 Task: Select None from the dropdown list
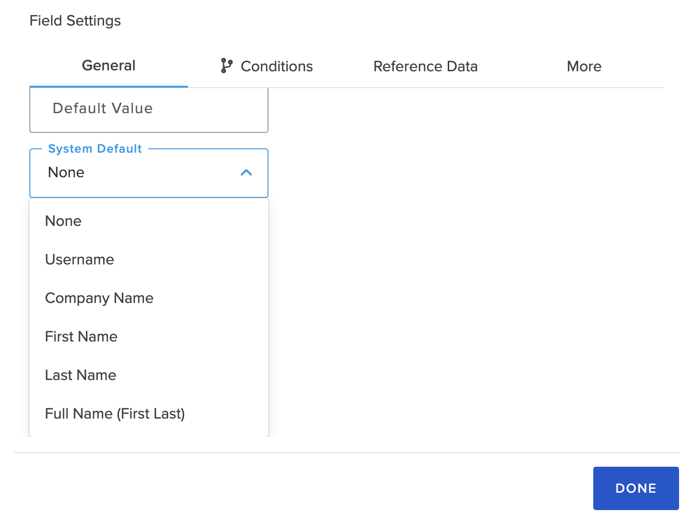tap(63, 221)
